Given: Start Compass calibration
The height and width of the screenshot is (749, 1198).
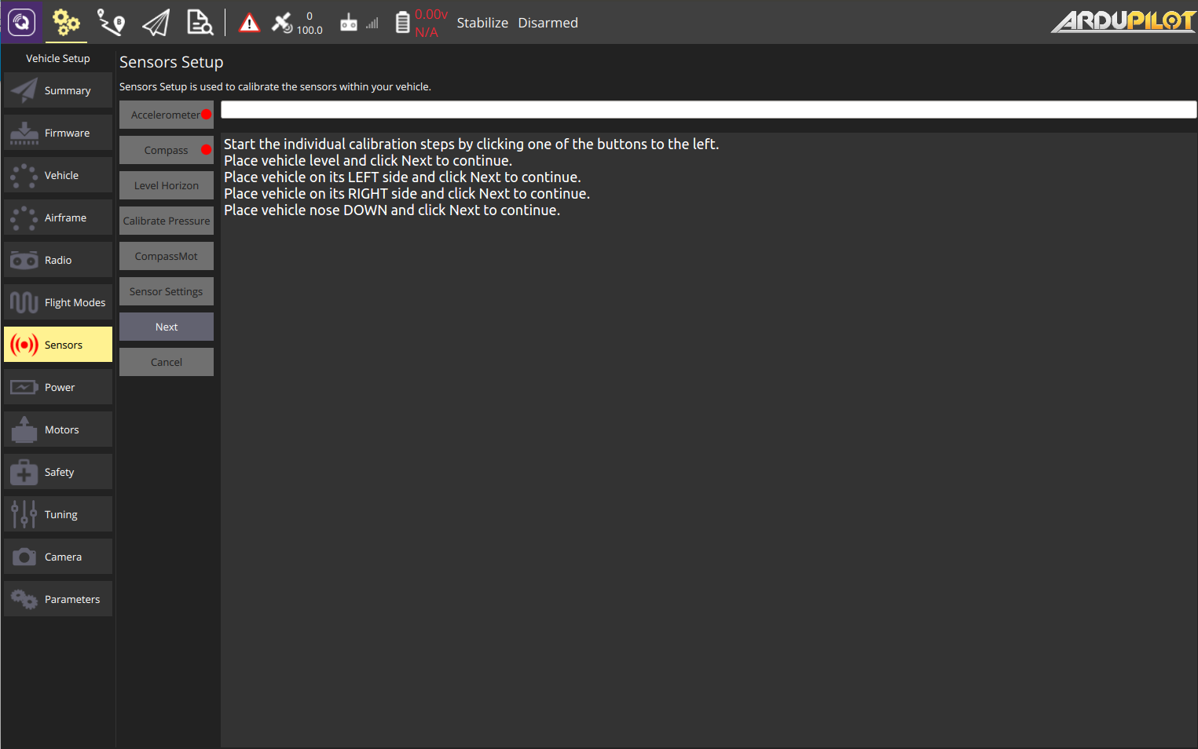Looking at the screenshot, I should pos(167,150).
